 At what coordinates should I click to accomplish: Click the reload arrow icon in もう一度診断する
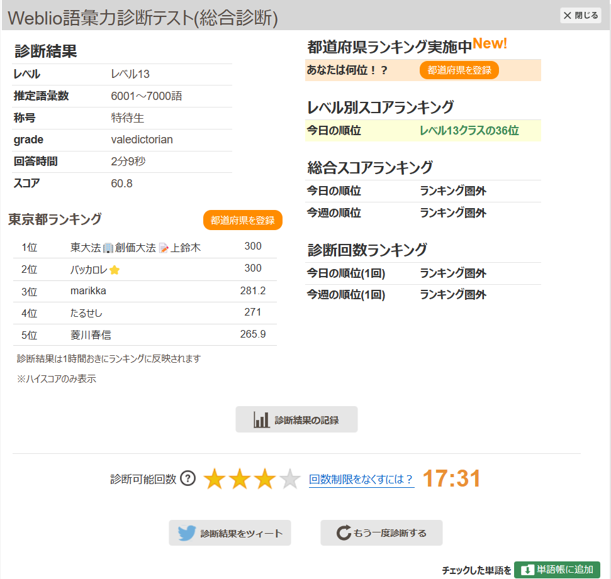[344, 532]
